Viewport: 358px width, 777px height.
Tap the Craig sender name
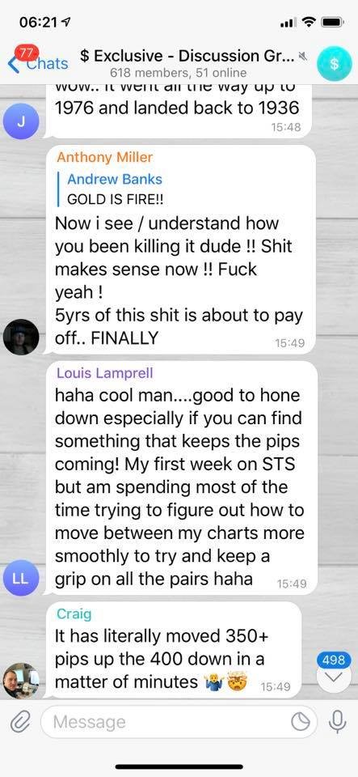[74, 614]
